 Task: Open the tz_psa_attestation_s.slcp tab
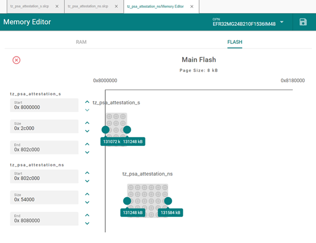point(29,6)
